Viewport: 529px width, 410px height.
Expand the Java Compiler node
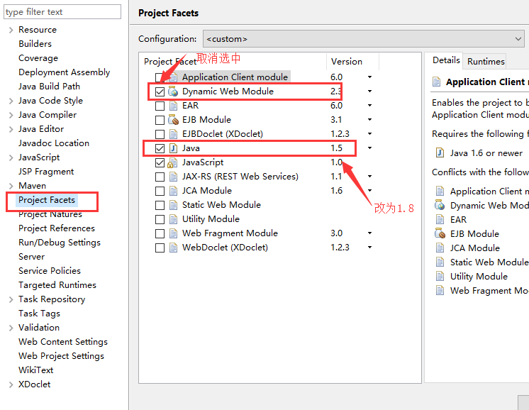pos(11,115)
